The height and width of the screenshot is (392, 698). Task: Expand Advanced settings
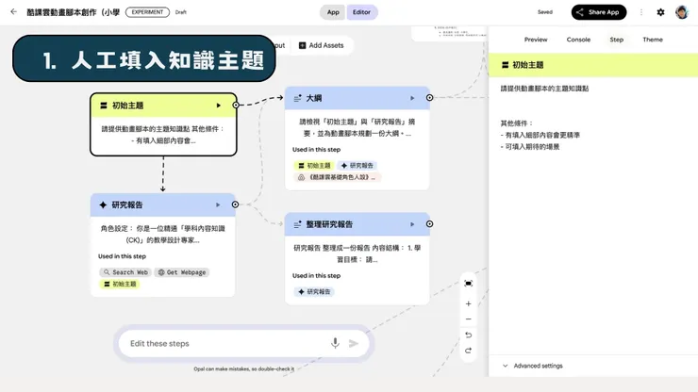coord(532,366)
